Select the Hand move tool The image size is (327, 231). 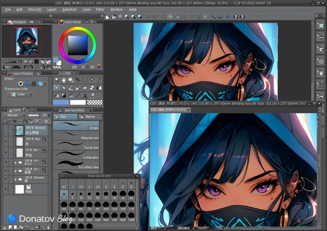(63, 80)
